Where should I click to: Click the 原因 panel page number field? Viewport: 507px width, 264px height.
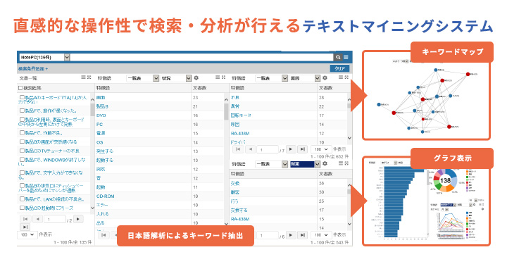point(268,149)
